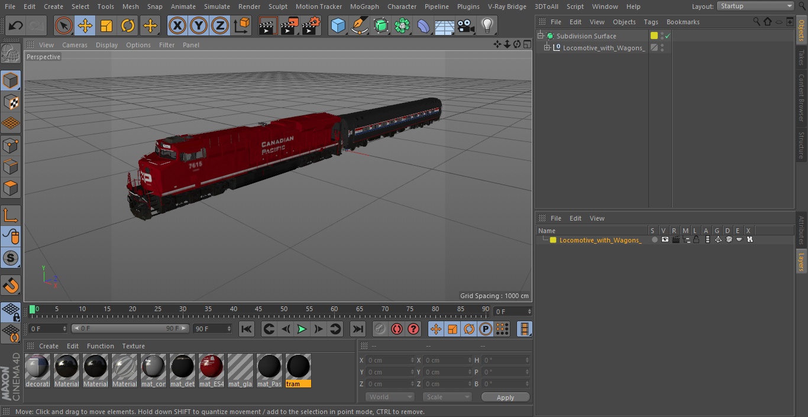The image size is (808, 417).
Task: Toggle layer solo dot for Locomotive_with_Wagons_
Action: pyautogui.click(x=654, y=240)
